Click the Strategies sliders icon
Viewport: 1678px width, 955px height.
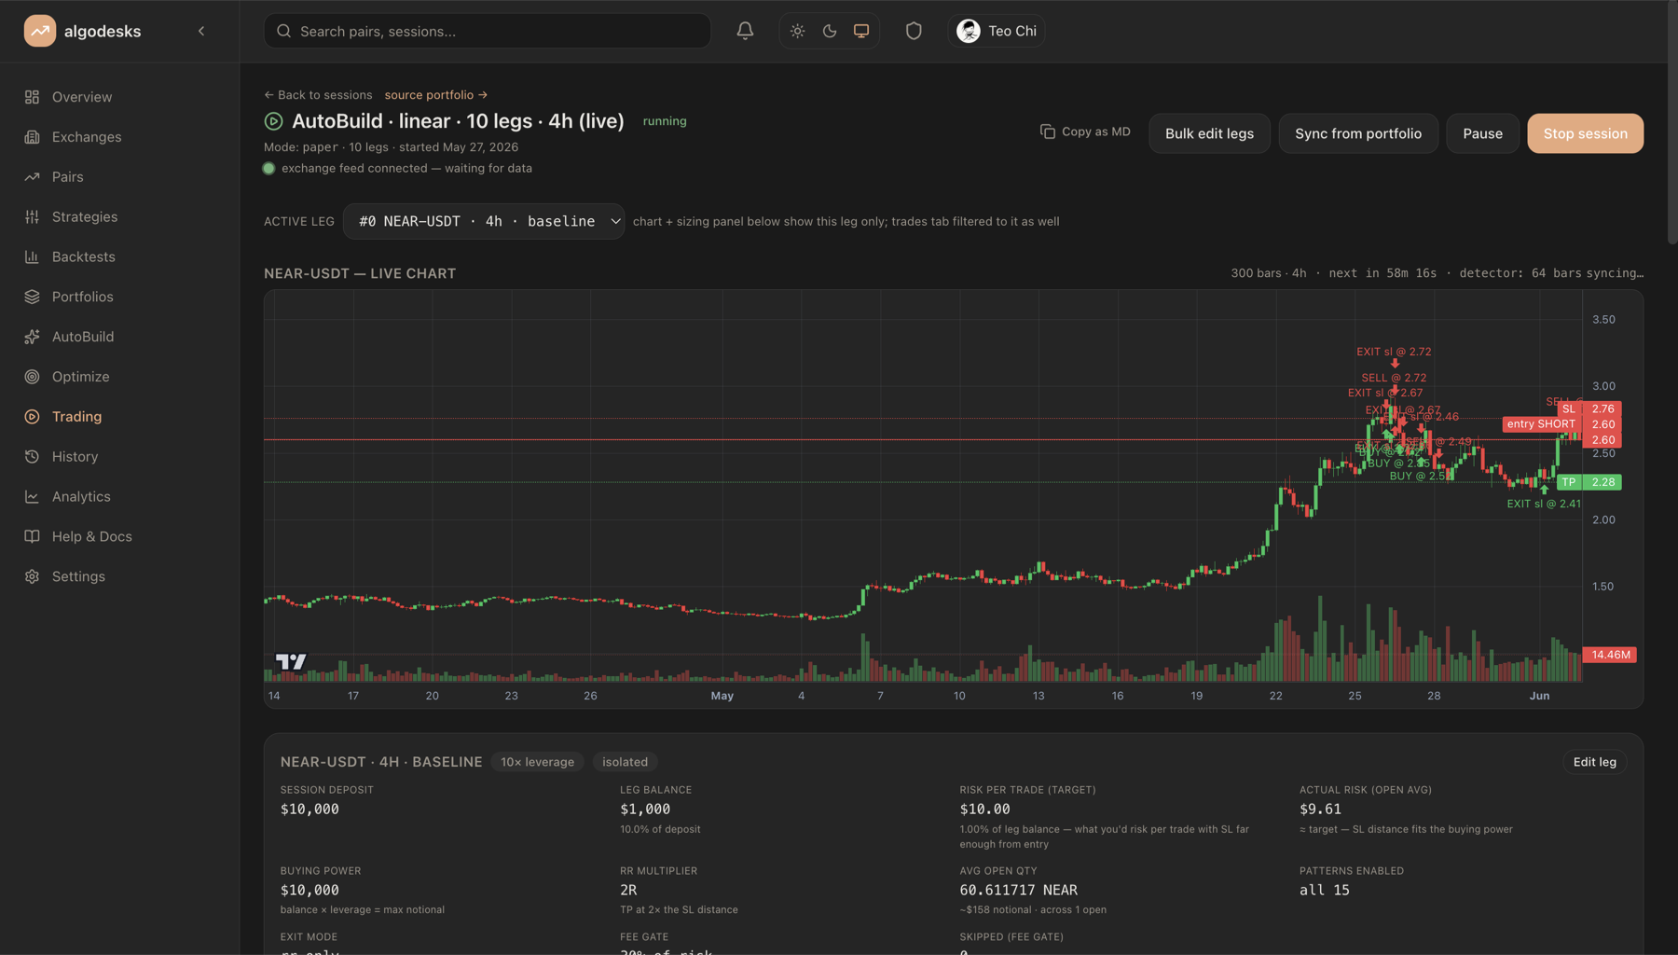(32, 217)
